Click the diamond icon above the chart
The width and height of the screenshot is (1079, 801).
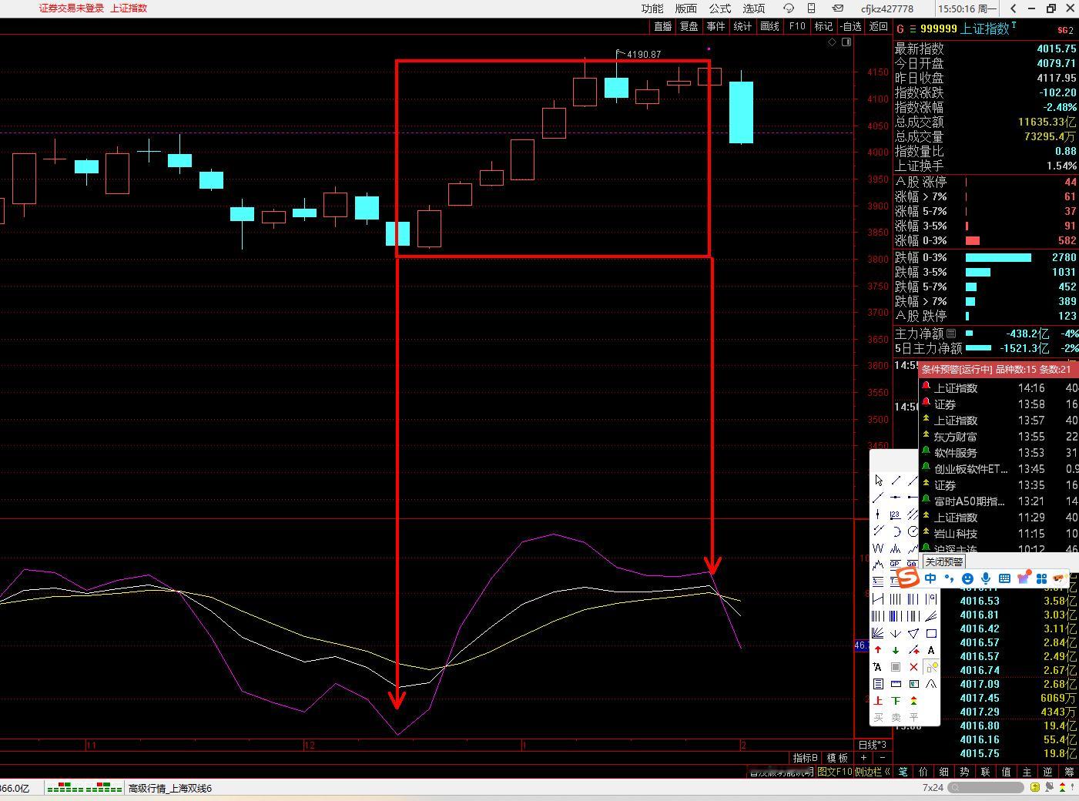832,42
